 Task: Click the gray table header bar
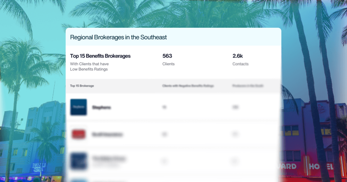pos(173,86)
